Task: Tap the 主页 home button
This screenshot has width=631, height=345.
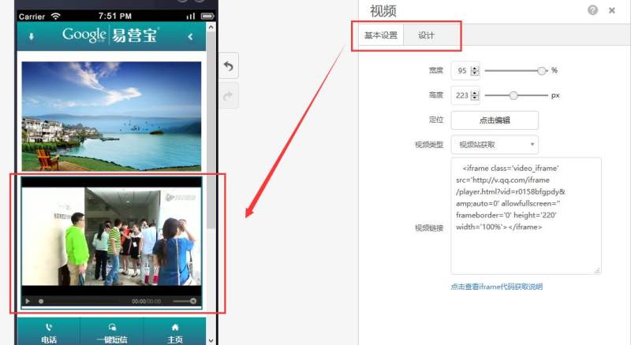Action: pos(174,333)
